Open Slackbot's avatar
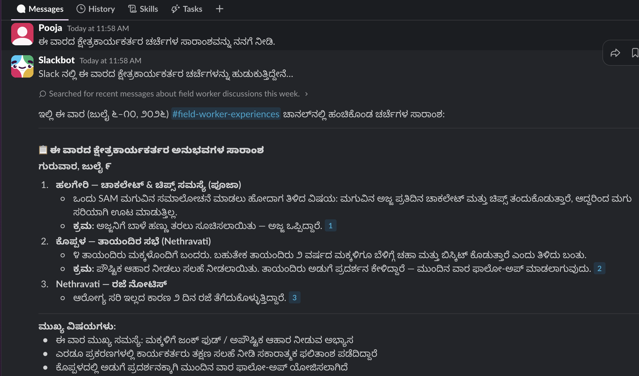 [22, 66]
